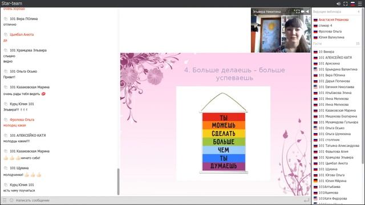Viewport: 365px width, 205px height.
Task: Select guest '101 Храмцова Эльвира' in the guest list
Action: [336, 157]
